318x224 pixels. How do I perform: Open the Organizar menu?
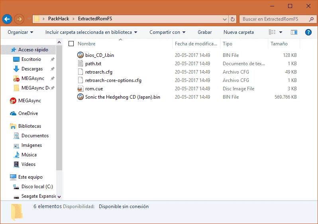coord(20,32)
